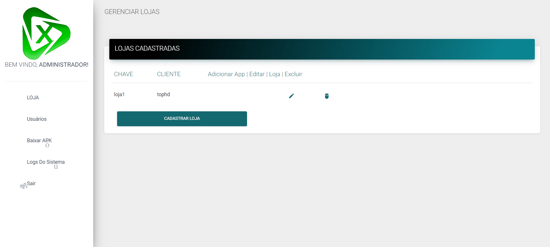Click the pencil edit icon for loja1
This screenshot has height=247, width=550.
coord(291,96)
